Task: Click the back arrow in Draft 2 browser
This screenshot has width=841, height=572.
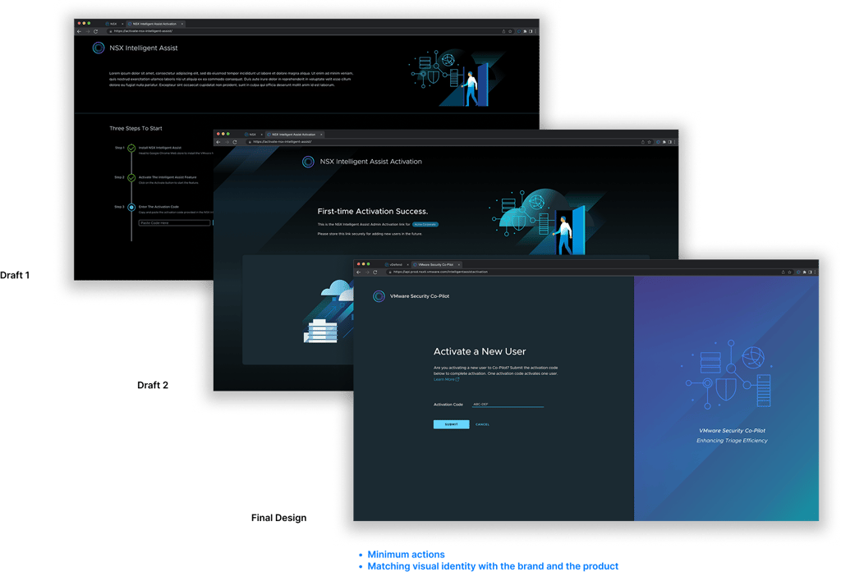Action: click(218, 142)
